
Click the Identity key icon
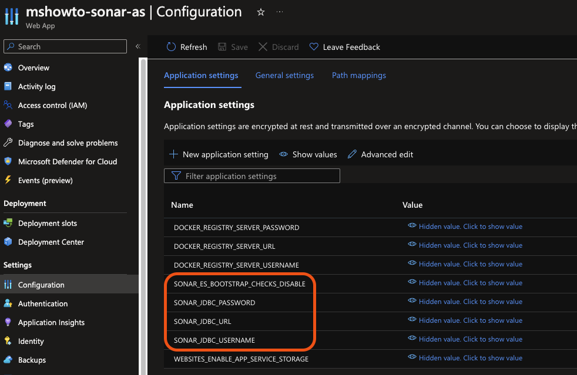tap(8, 341)
